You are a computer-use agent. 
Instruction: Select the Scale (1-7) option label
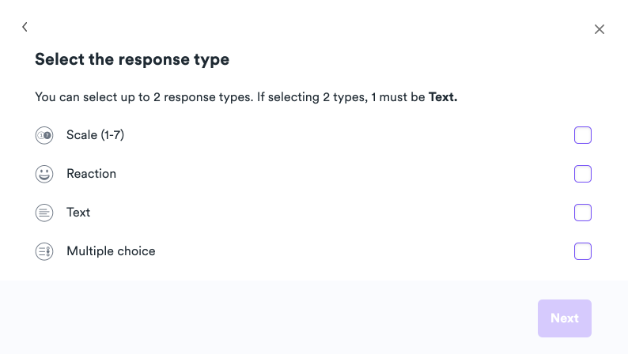point(95,135)
